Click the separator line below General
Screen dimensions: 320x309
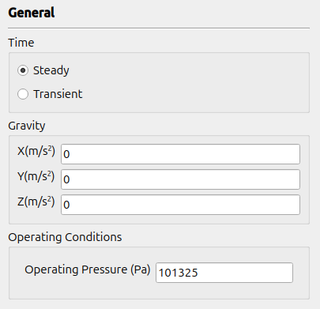coord(159,28)
